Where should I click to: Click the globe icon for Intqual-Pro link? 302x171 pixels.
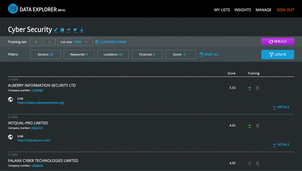tap(10, 137)
